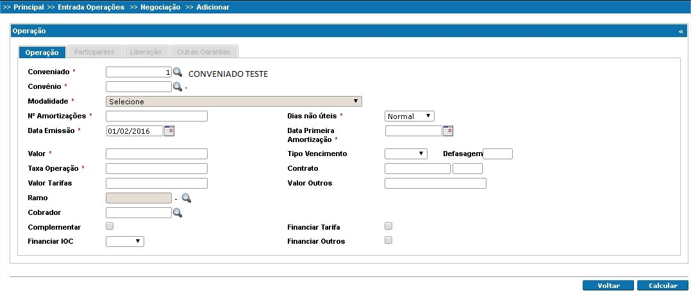Open the Data Primeira Amortização calendar
Image resolution: width=691 pixels, height=293 pixels.
[448, 131]
